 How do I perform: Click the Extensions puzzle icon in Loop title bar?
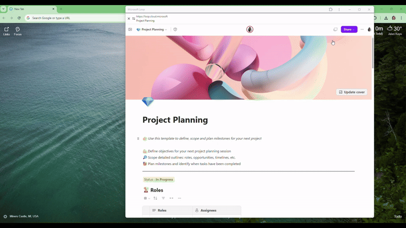coord(331,9)
